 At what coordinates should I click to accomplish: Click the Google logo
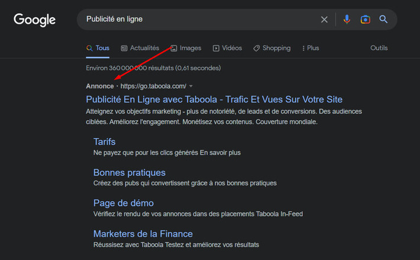pyautogui.click(x=34, y=20)
